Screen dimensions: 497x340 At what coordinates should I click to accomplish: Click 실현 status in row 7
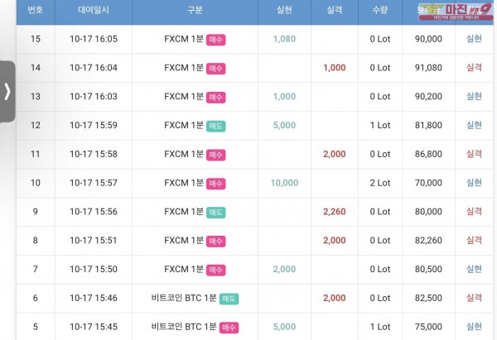click(x=474, y=269)
